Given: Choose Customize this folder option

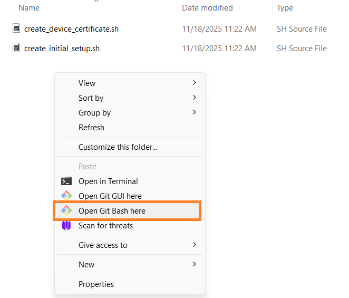Looking at the screenshot, I should point(118,147).
